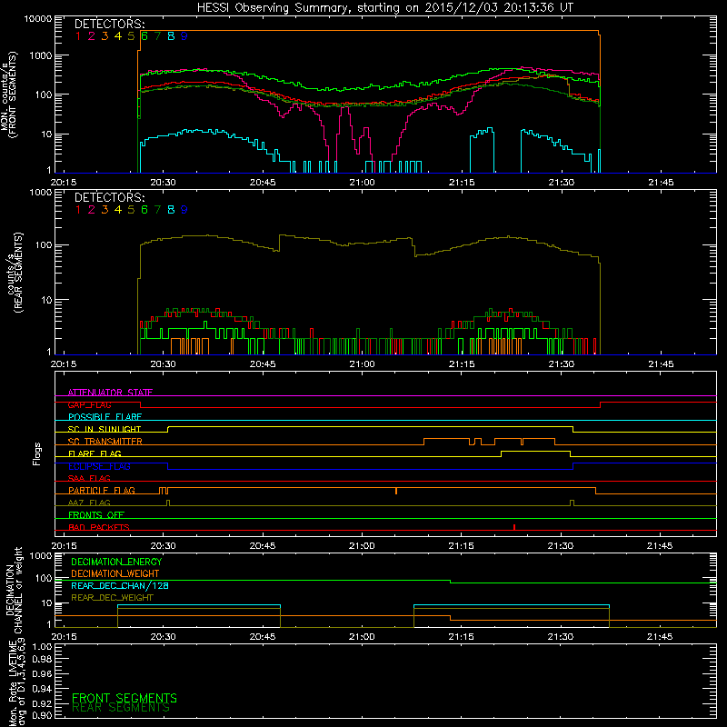Select the ATTENUATOR_STATE flag label

coord(110,393)
